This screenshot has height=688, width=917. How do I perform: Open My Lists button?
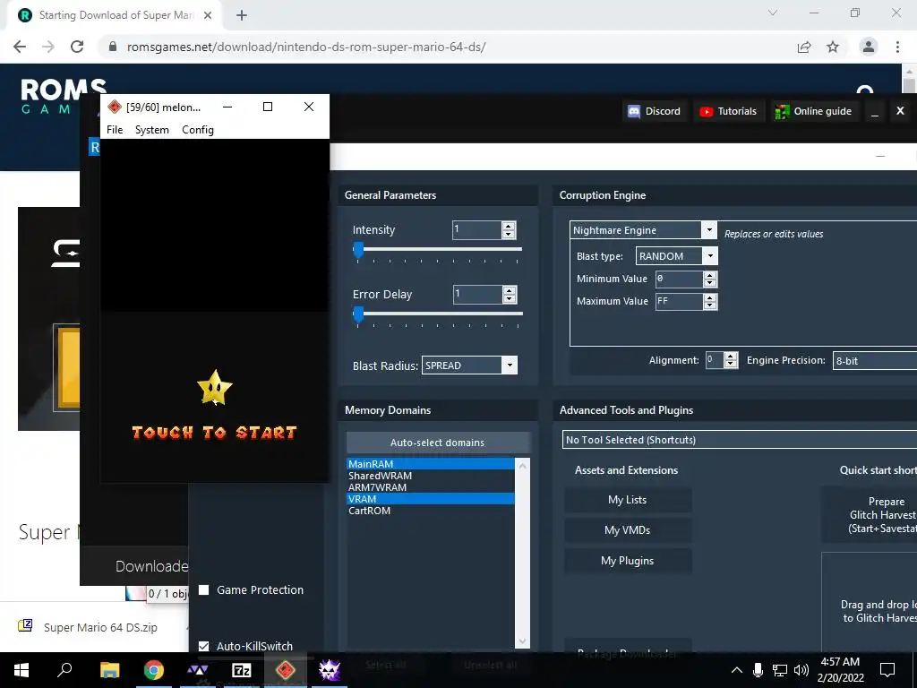pyautogui.click(x=628, y=500)
